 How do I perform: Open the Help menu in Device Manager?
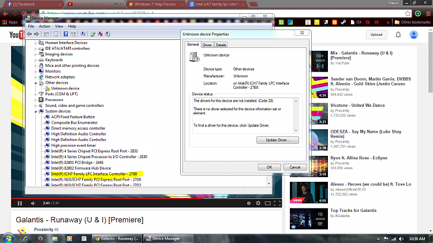72,26
